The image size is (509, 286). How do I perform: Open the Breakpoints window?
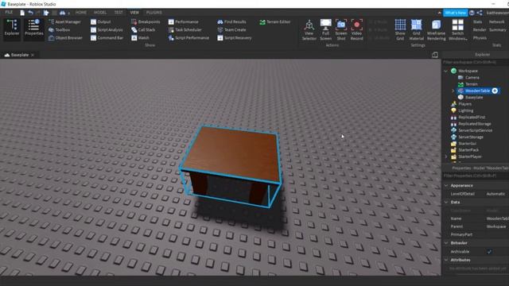tap(146, 21)
